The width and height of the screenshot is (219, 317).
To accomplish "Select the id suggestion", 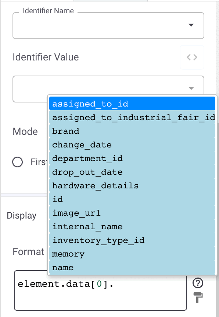I will (132, 199).
